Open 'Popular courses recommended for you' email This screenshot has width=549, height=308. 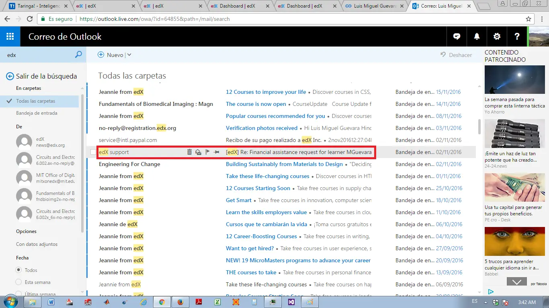(x=275, y=116)
